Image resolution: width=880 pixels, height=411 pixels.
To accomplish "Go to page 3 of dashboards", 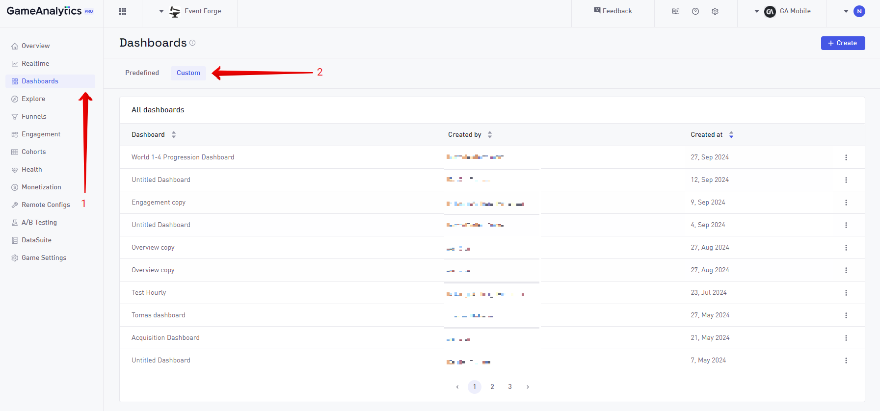I will 510,386.
